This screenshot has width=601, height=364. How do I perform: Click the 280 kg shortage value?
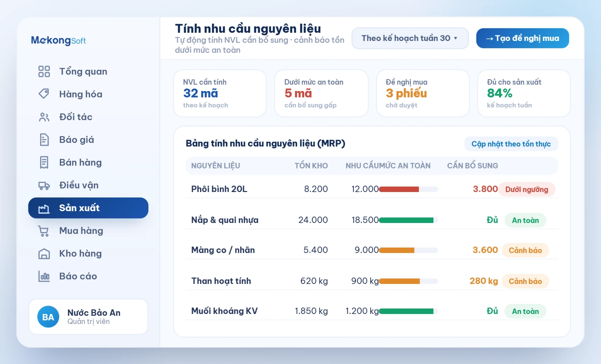(484, 281)
